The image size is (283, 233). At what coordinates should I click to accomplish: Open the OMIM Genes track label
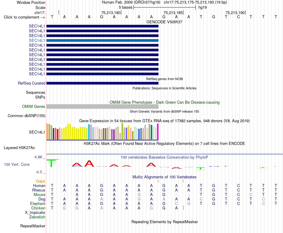[x=34, y=106]
